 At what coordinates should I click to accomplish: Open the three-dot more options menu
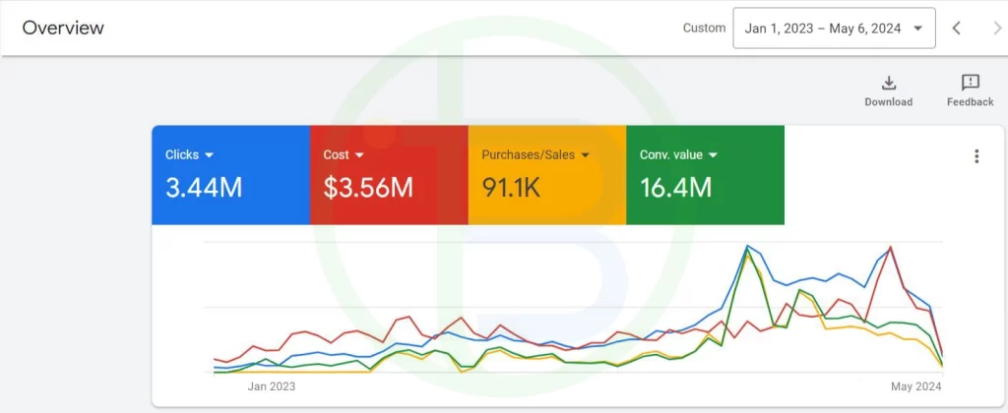pos(976,156)
